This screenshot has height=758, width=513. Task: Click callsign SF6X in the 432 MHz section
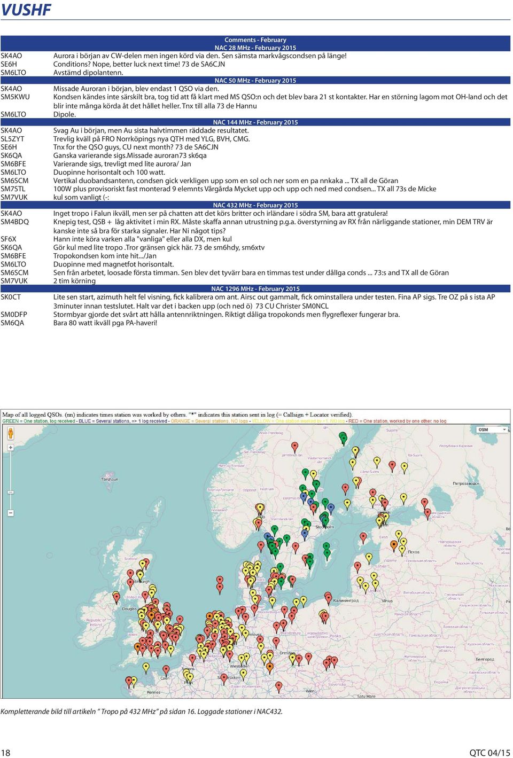9,239
